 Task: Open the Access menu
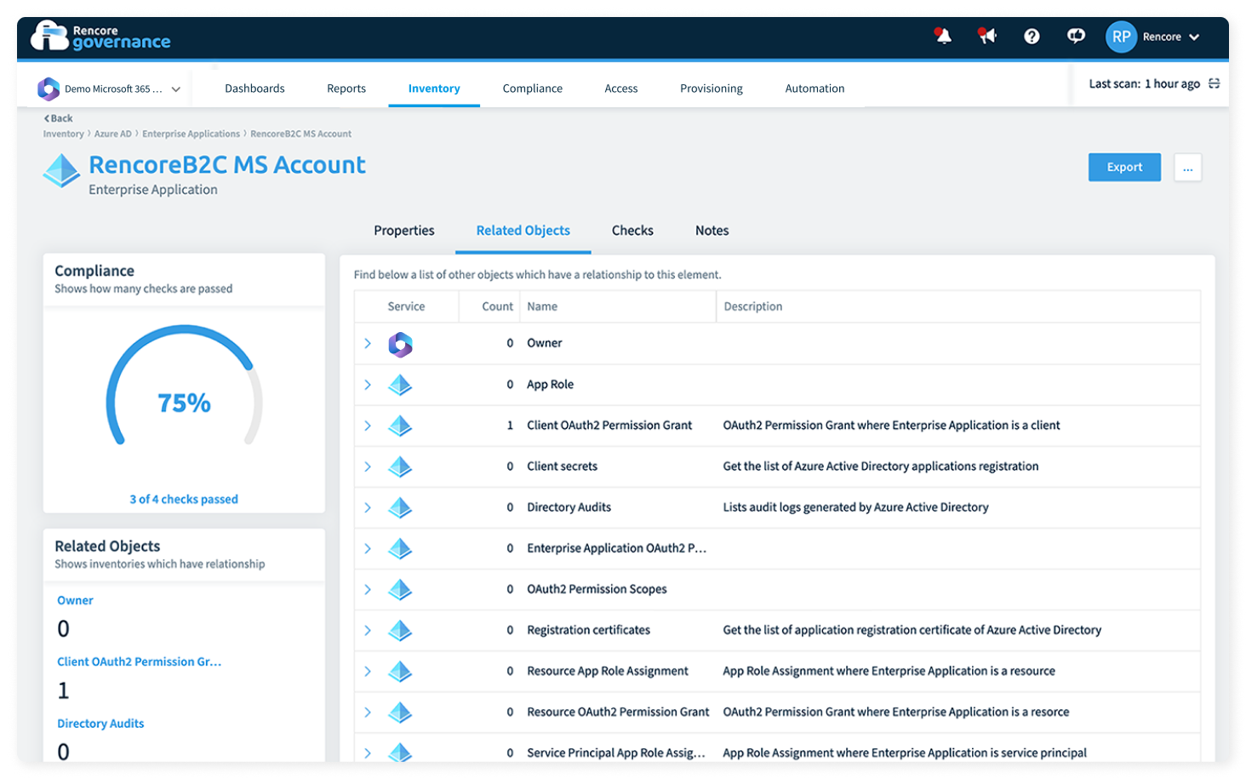[621, 89]
